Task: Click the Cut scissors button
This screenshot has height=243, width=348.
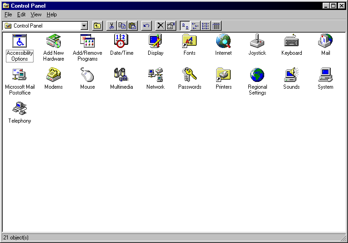Action: tap(111, 26)
